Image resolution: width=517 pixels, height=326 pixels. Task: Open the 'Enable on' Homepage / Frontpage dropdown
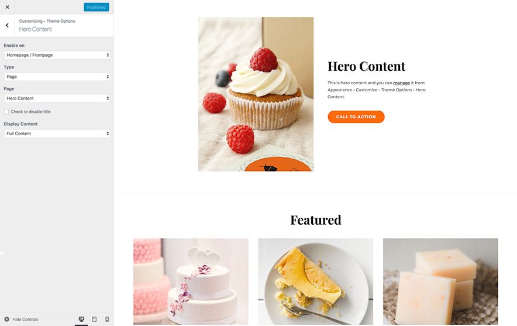[57, 55]
